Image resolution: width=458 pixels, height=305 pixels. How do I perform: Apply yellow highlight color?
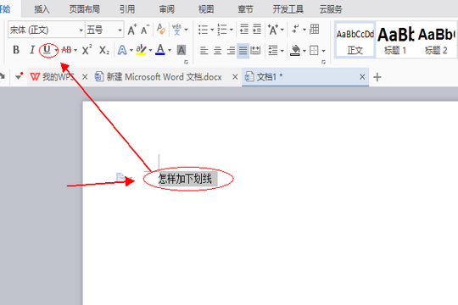point(141,50)
